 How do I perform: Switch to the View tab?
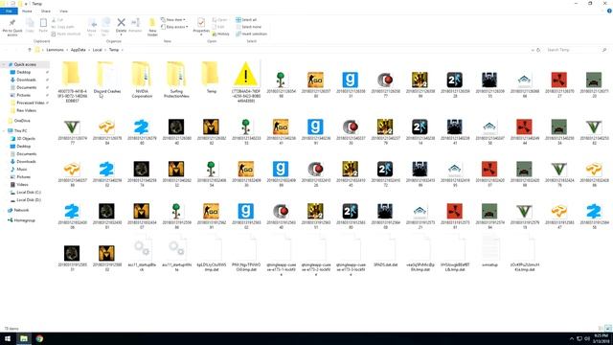coord(64,11)
